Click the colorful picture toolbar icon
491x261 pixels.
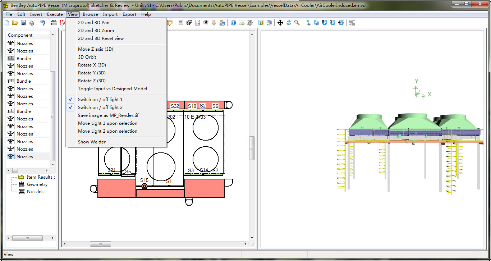(x=261, y=23)
